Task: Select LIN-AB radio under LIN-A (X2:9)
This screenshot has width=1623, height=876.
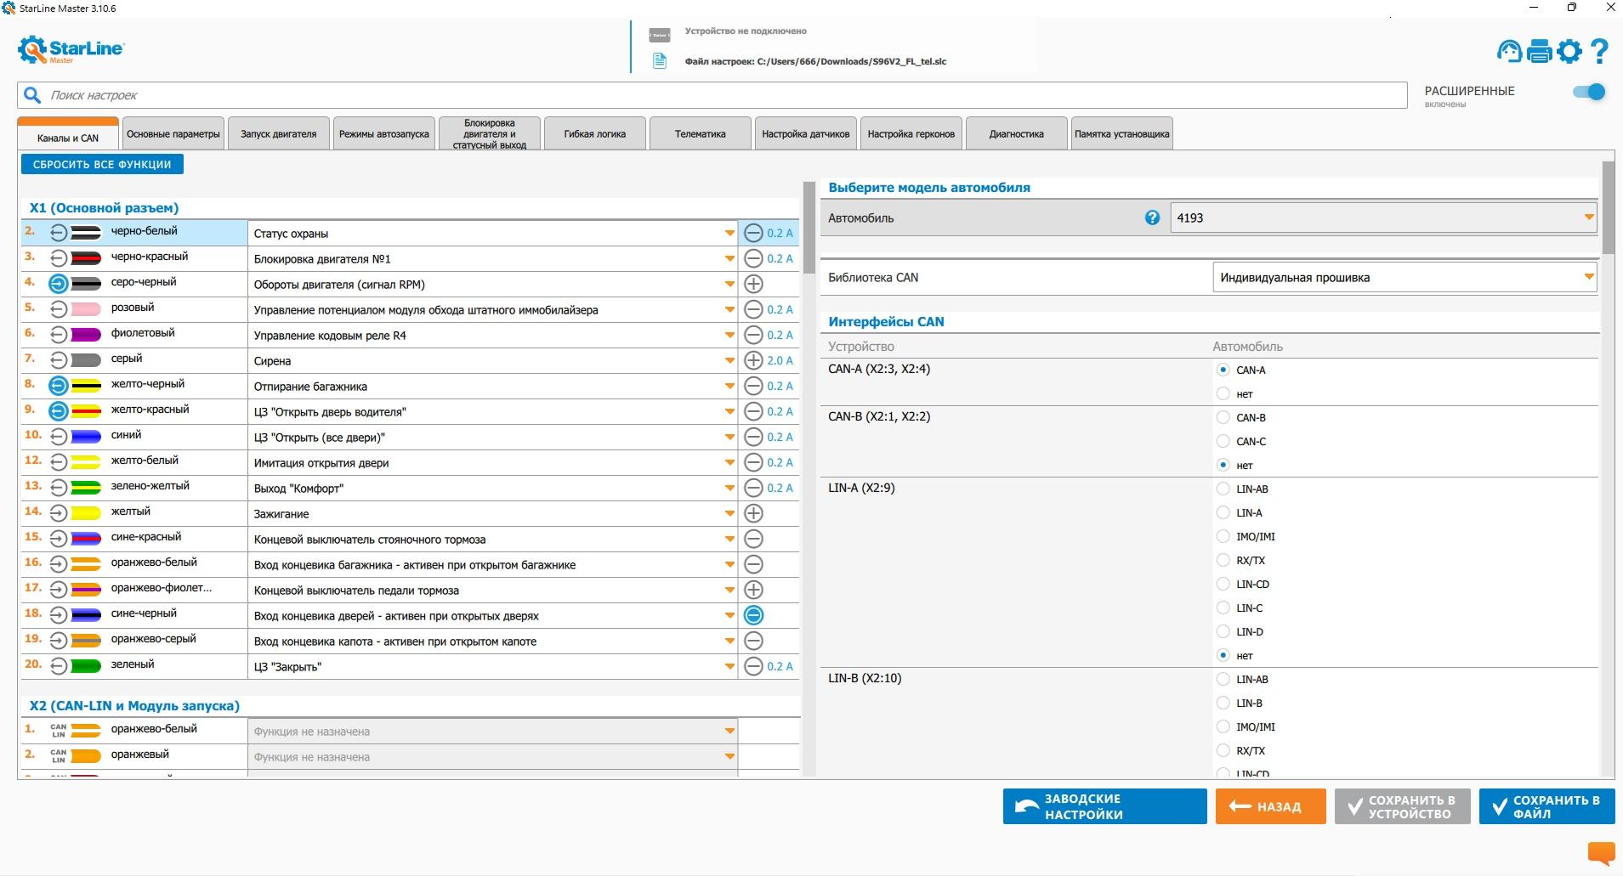Action: [x=1223, y=489]
